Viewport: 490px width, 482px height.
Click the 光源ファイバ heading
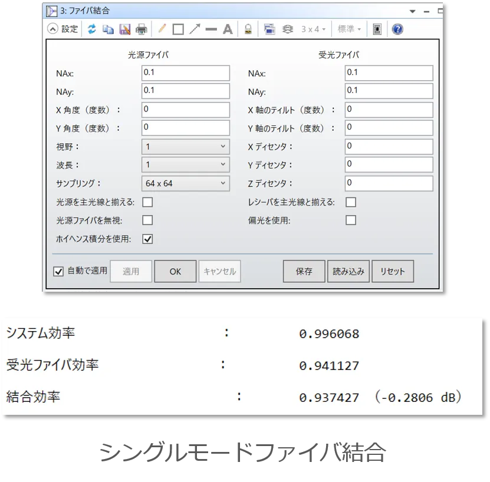(x=148, y=55)
